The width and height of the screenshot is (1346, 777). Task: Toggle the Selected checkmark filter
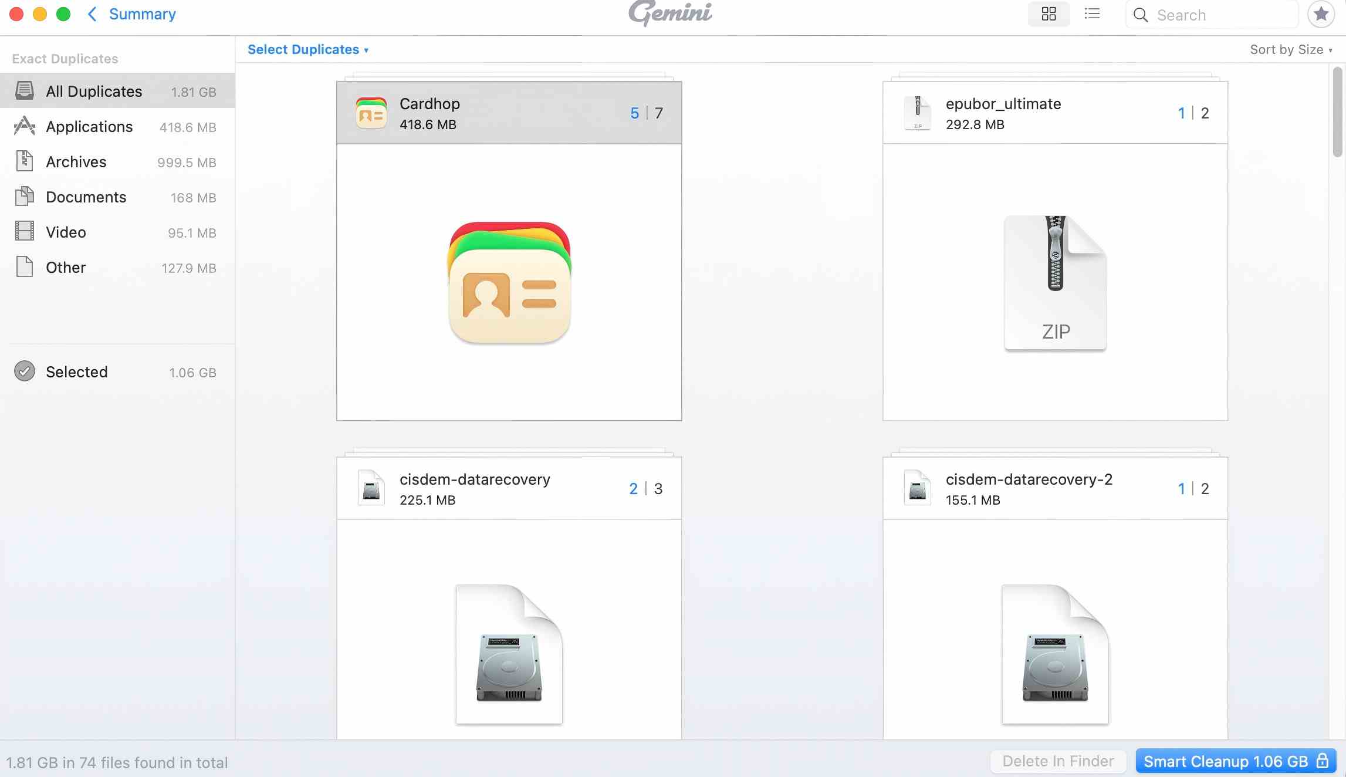click(x=25, y=371)
